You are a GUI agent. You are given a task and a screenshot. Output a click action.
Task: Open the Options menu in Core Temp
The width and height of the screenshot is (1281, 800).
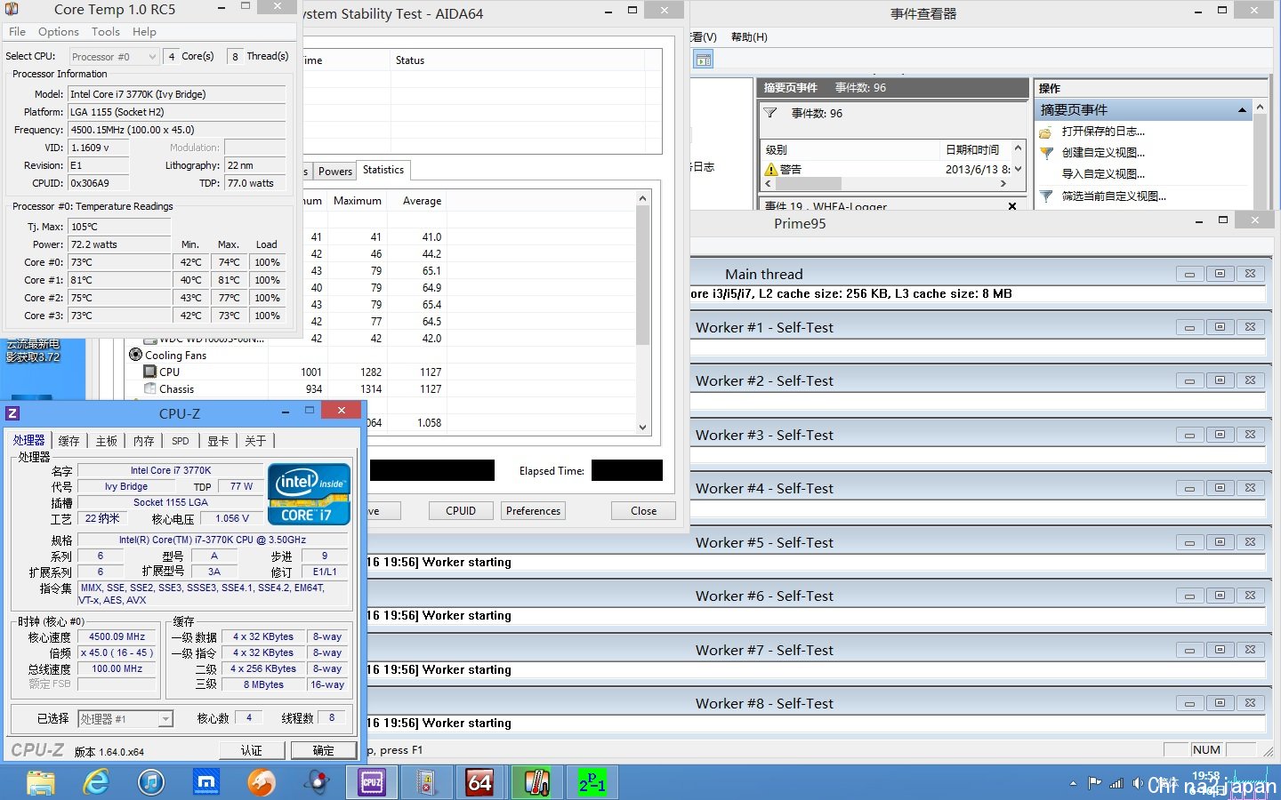59,32
